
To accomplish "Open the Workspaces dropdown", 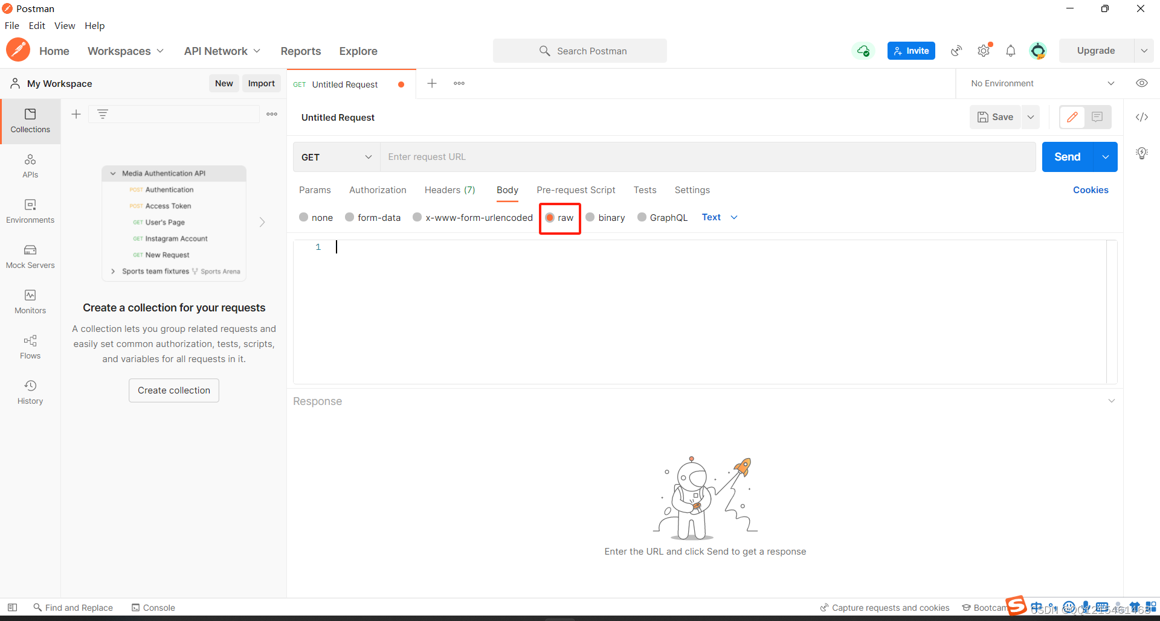I will (x=126, y=51).
